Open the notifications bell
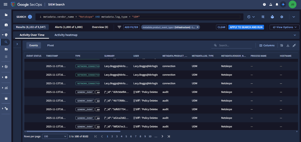This screenshot has height=142, width=301. point(277,4)
